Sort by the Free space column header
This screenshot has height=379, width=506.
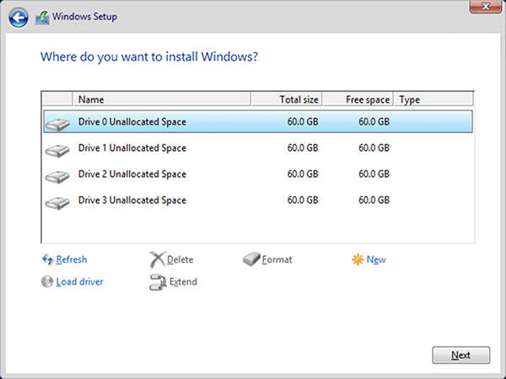tap(358, 99)
